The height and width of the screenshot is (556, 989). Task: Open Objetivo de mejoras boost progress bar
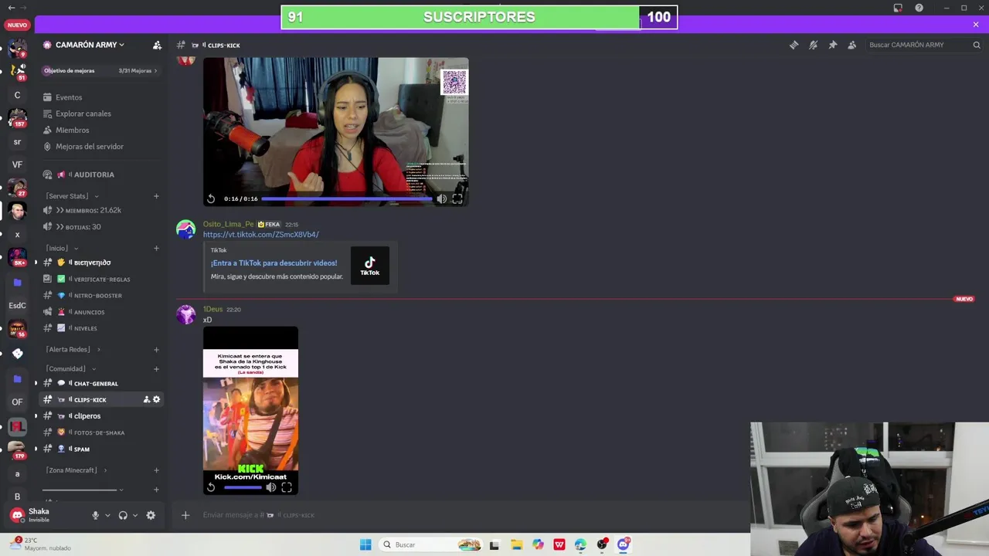coord(100,70)
